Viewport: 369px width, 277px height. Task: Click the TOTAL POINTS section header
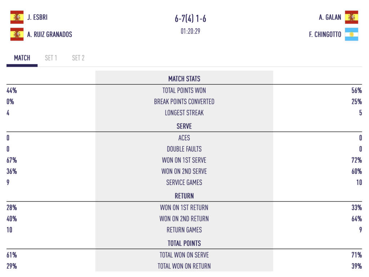point(184,243)
